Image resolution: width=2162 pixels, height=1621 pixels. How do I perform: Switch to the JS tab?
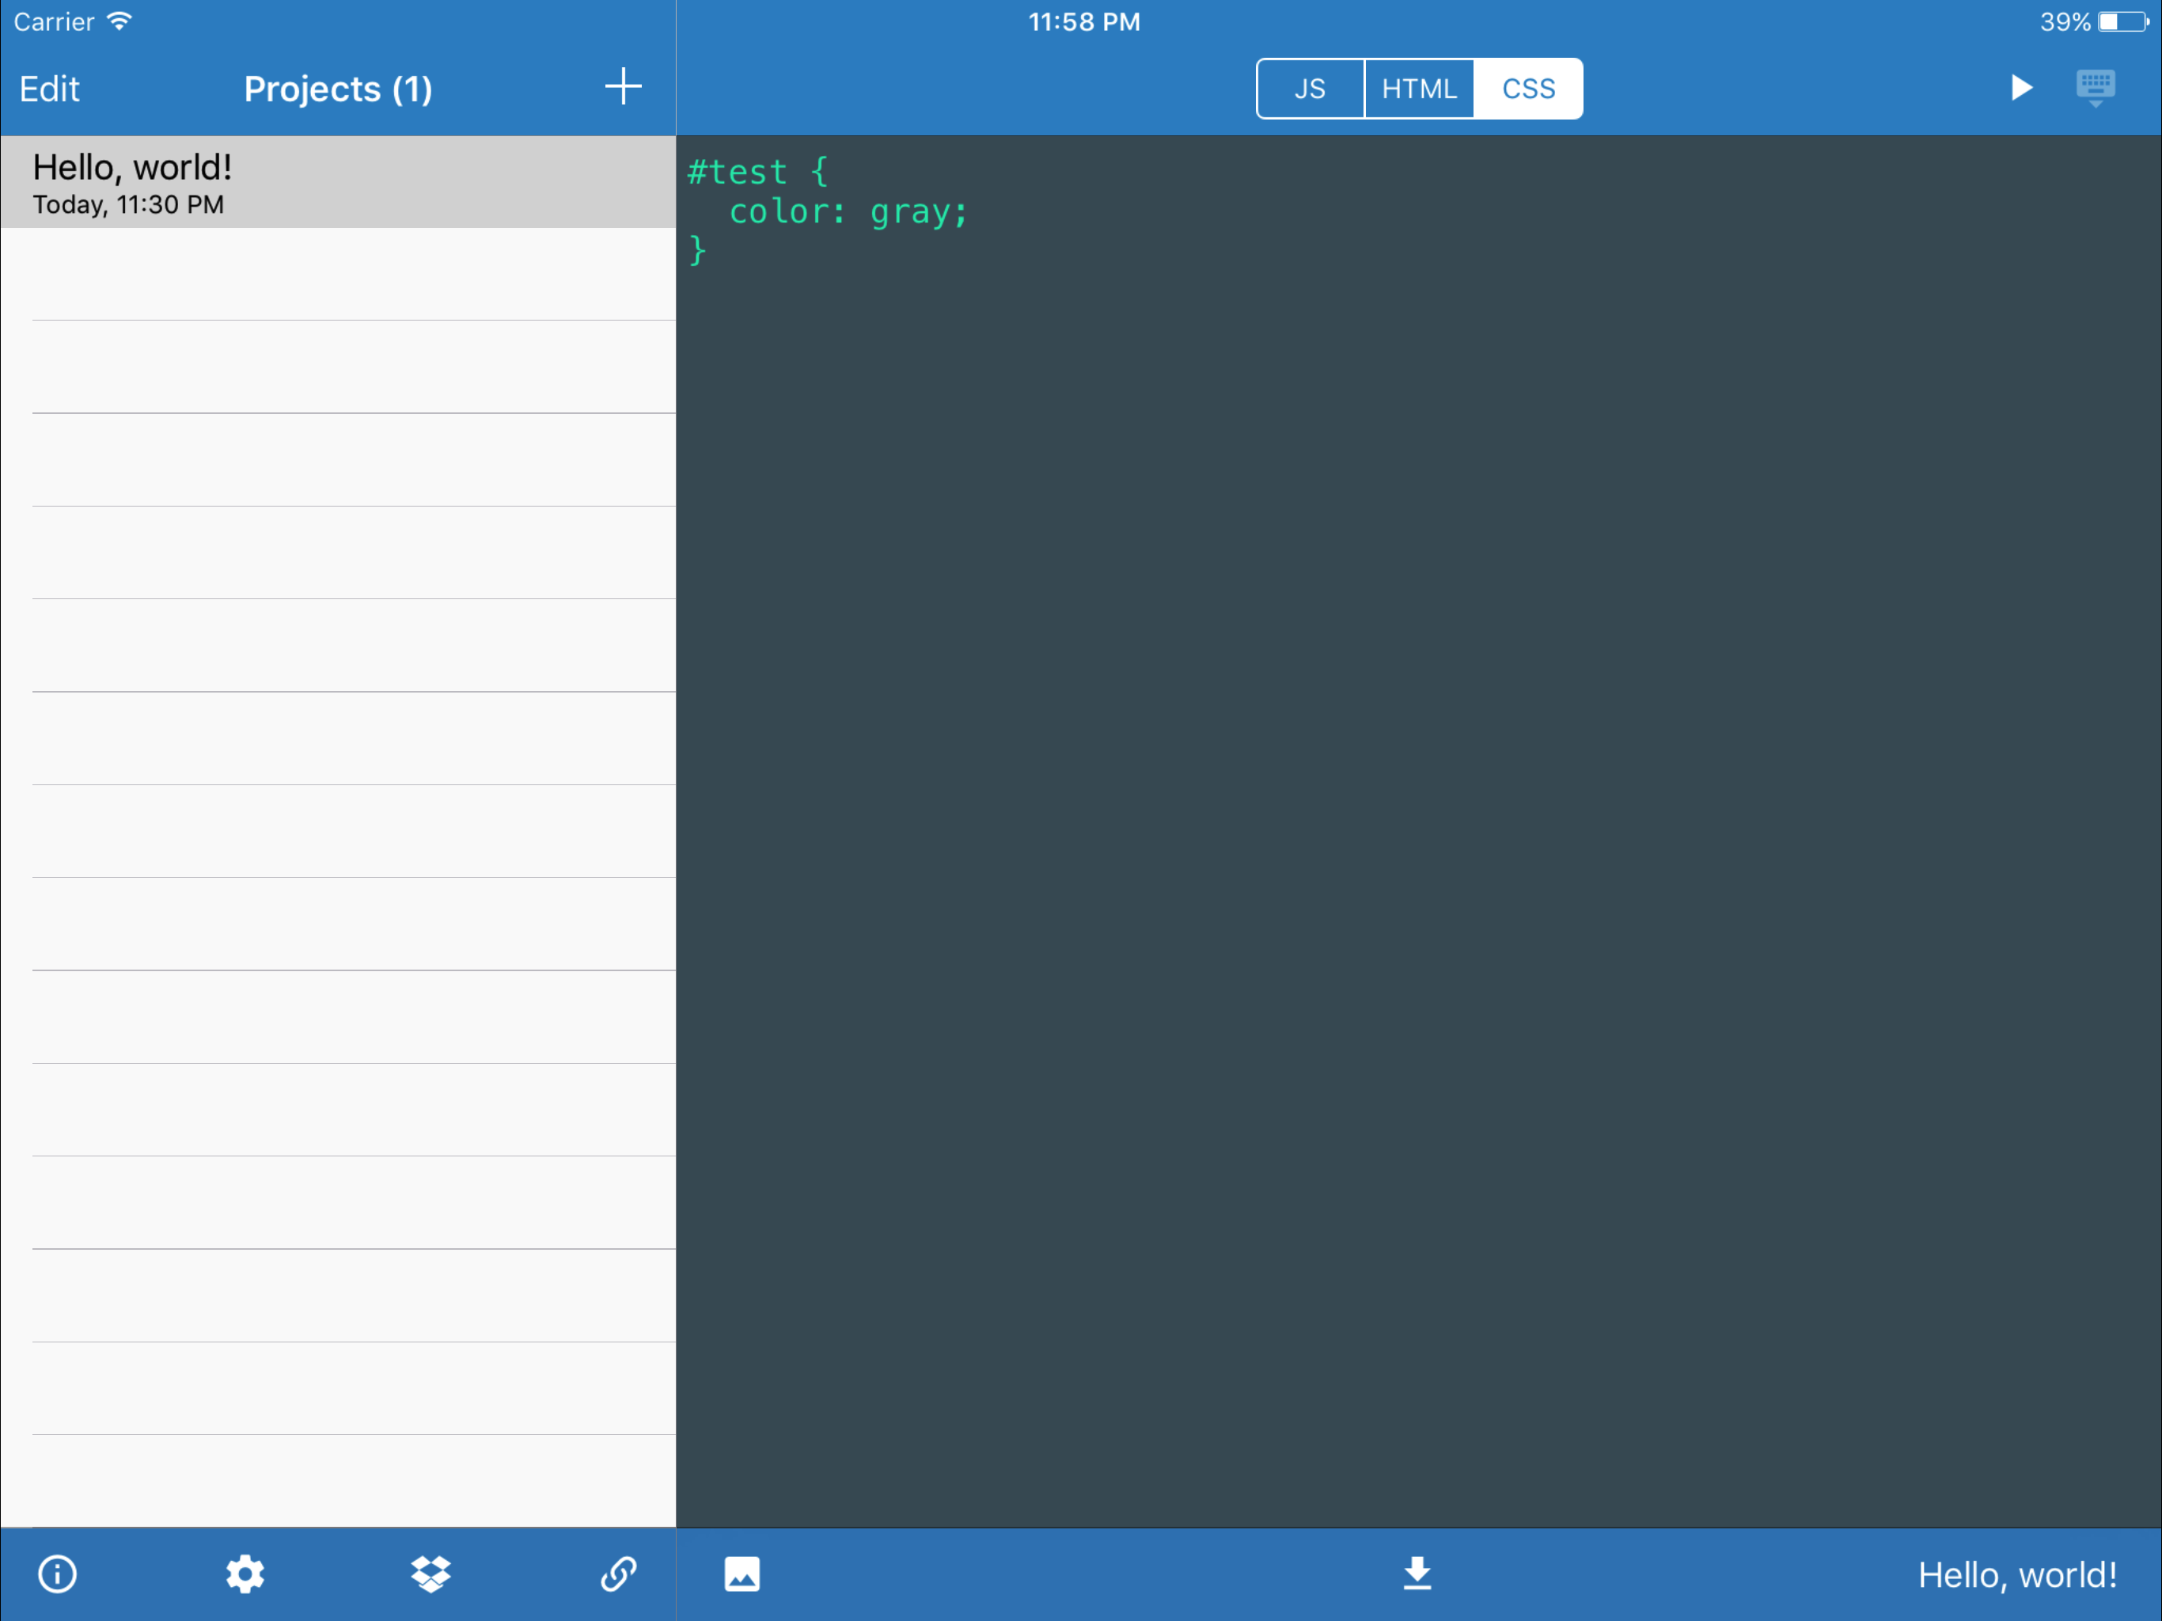[1310, 89]
